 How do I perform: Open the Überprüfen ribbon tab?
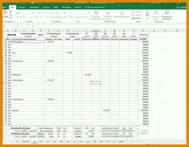click(x=67, y=7)
